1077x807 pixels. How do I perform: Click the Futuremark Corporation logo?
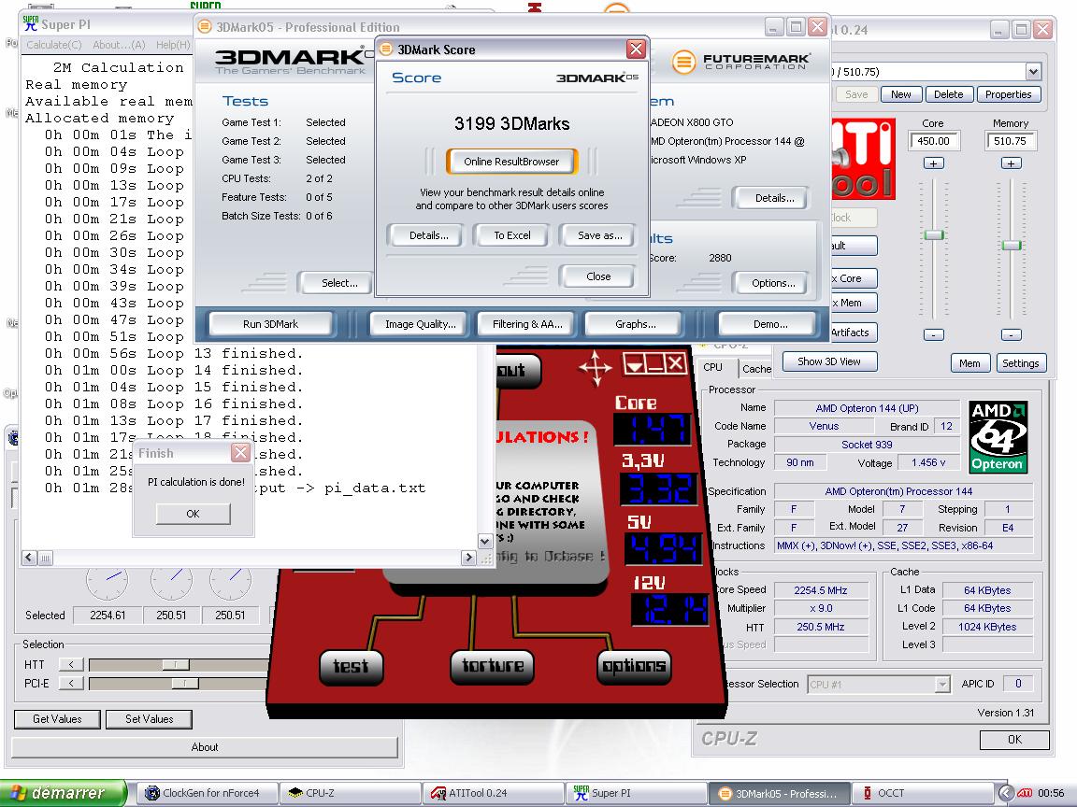(x=740, y=62)
